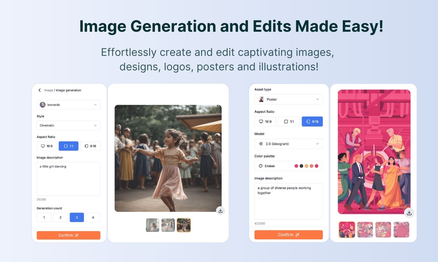Click the leonardo model avatar icon
Viewport: 438px width, 262px height.
[42, 105]
